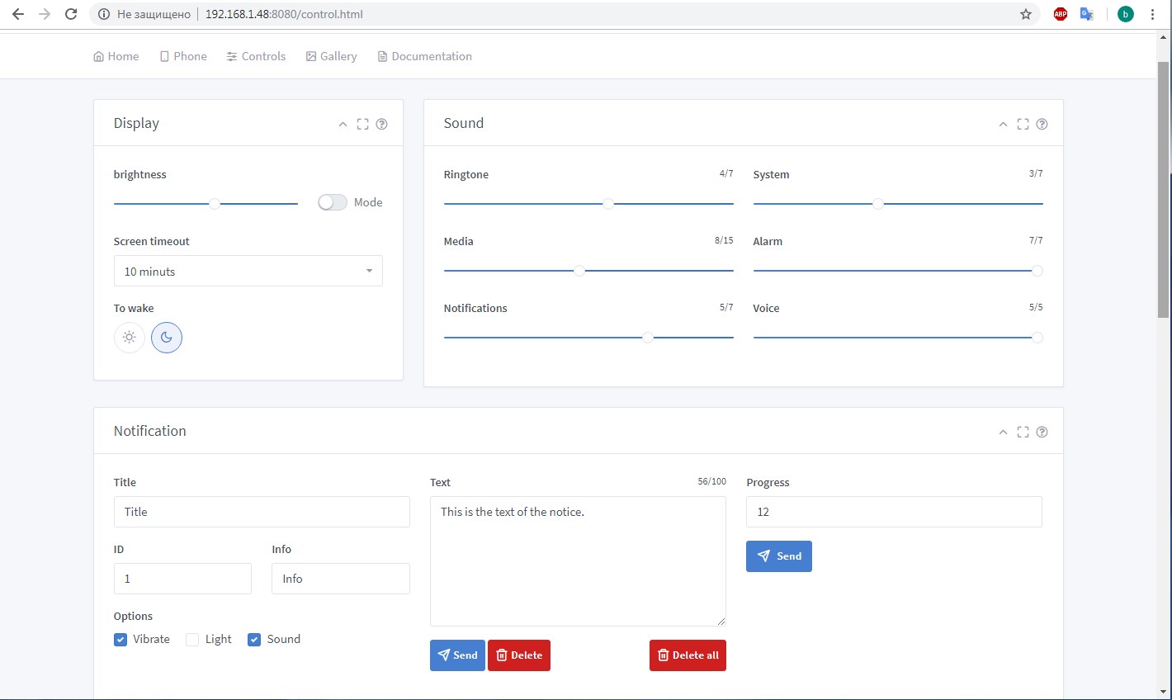Bookmark this page with star icon
Screen dimensions: 1172x700
point(1026,14)
